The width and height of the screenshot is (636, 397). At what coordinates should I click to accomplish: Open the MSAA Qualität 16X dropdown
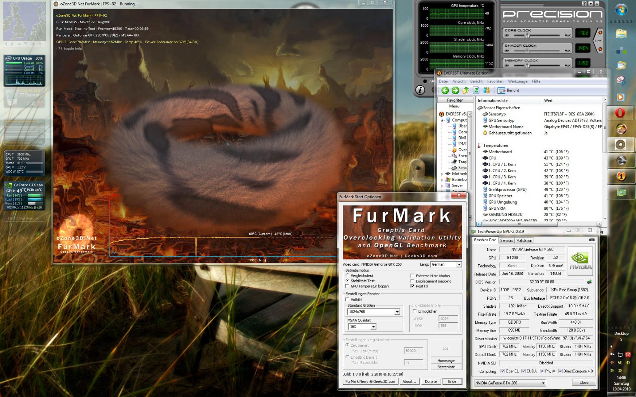pyautogui.click(x=362, y=326)
